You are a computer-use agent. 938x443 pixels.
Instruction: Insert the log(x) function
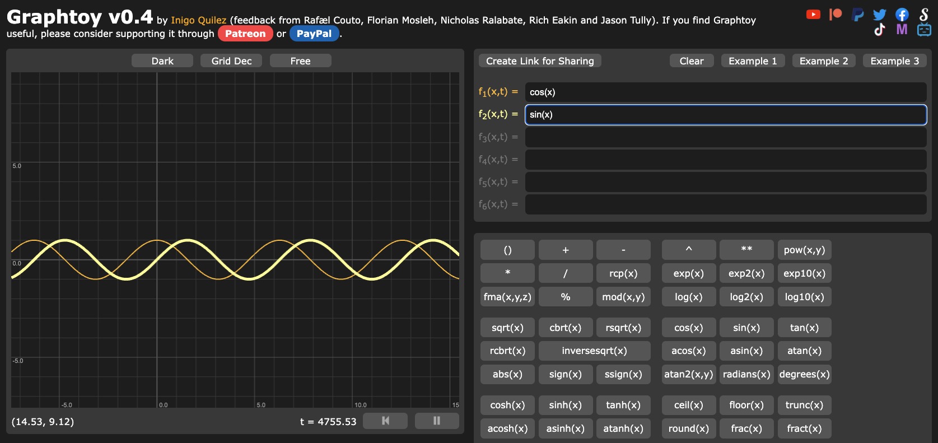pyautogui.click(x=689, y=297)
